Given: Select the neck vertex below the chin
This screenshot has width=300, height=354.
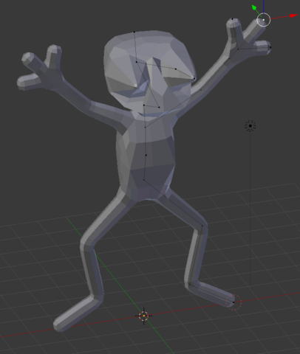Looking at the screenshot, I should [x=145, y=128].
